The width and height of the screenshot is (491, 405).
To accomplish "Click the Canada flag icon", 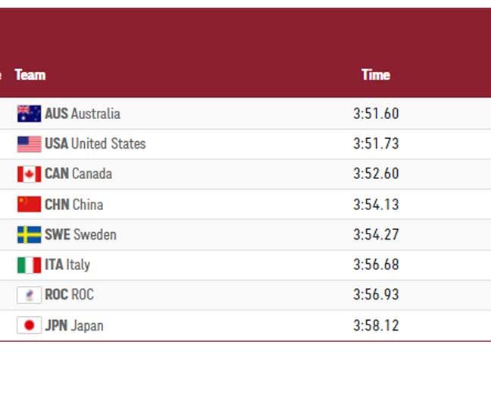I will click(29, 174).
